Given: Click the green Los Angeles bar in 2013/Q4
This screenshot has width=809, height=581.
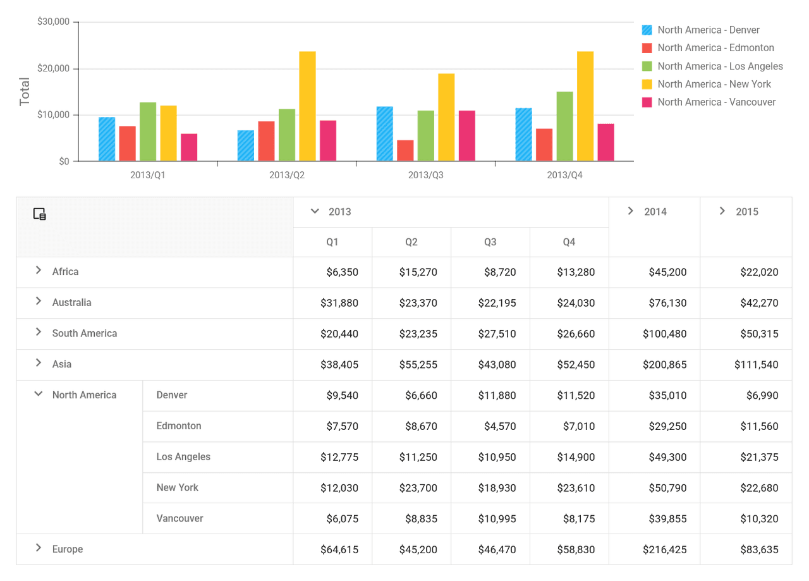Looking at the screenshot, I should [565, 126].
